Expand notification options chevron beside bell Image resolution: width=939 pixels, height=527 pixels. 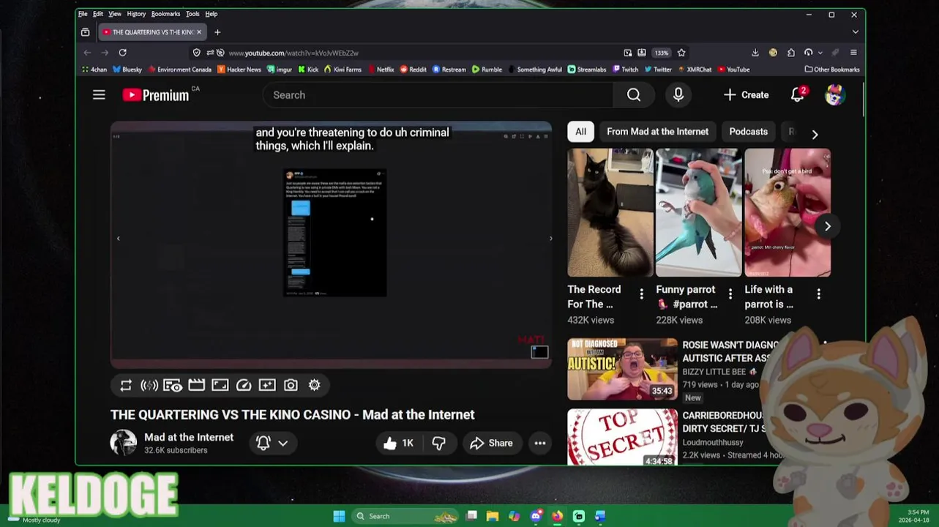point(283,443)
